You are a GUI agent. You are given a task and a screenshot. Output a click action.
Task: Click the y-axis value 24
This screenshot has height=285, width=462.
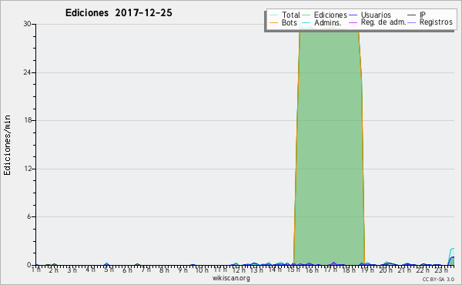[27, 72]
